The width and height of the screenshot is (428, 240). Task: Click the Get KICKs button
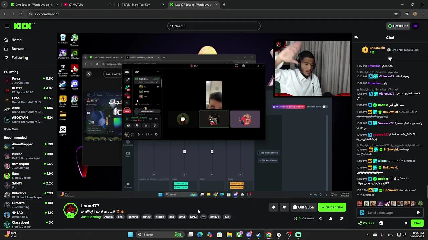398,26
